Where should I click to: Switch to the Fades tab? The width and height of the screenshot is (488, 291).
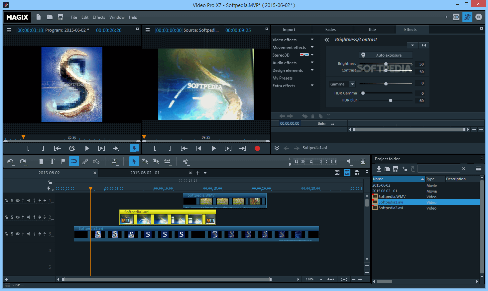point(330,30)
